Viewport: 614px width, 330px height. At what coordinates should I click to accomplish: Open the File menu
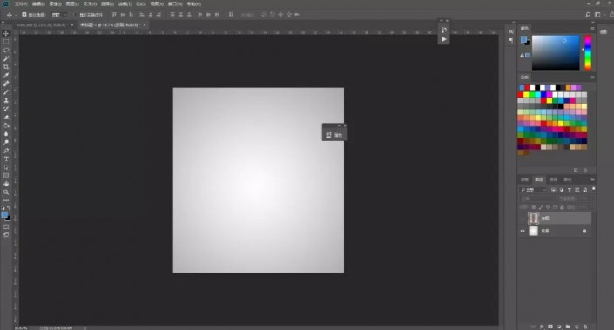point(21,3)
